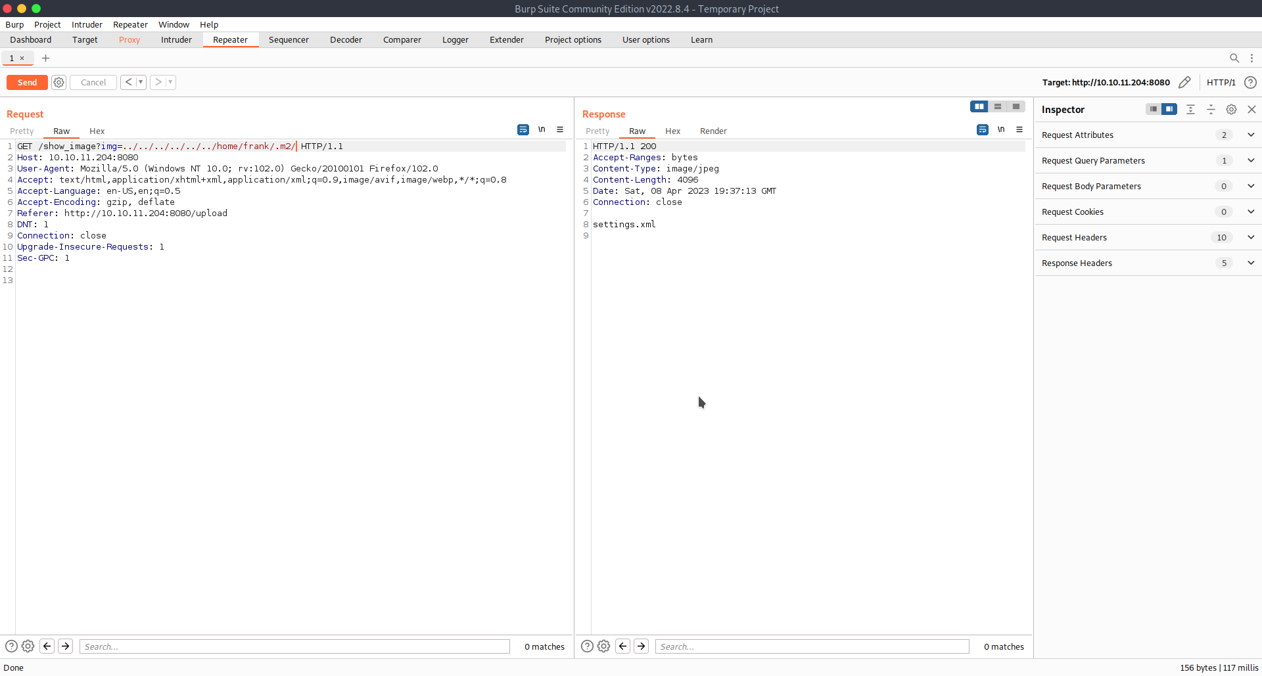Toggle word wrap in the Response editor
This screenshot has height=676, width=1262.
pyautogui.click(x=983, y=129)
